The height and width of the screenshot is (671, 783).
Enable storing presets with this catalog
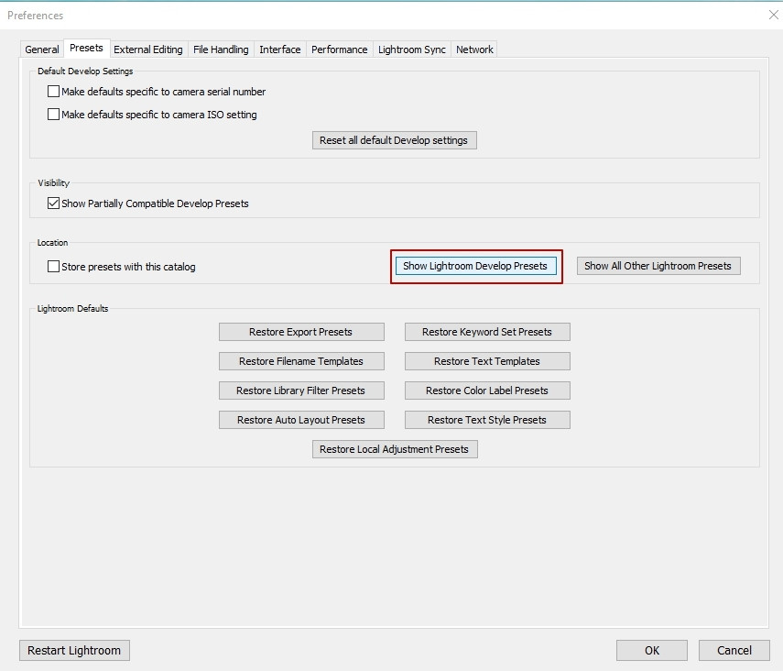click(x=53, y=265)
